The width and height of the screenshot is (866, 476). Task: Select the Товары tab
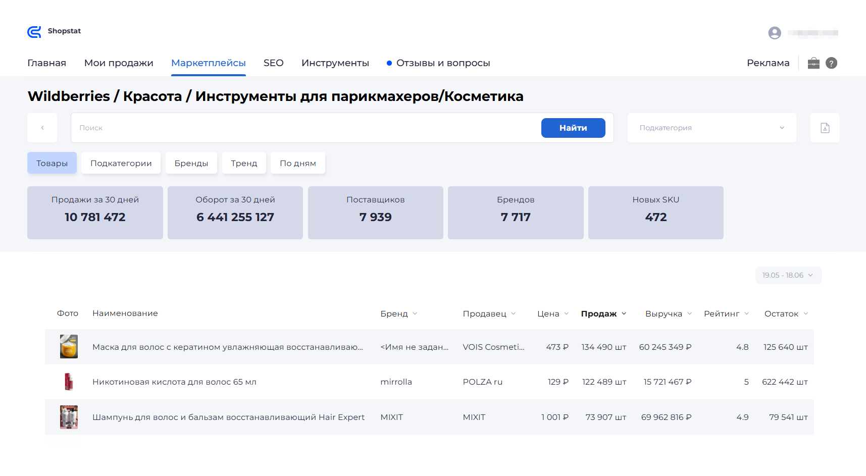click(x=52, y=163)
